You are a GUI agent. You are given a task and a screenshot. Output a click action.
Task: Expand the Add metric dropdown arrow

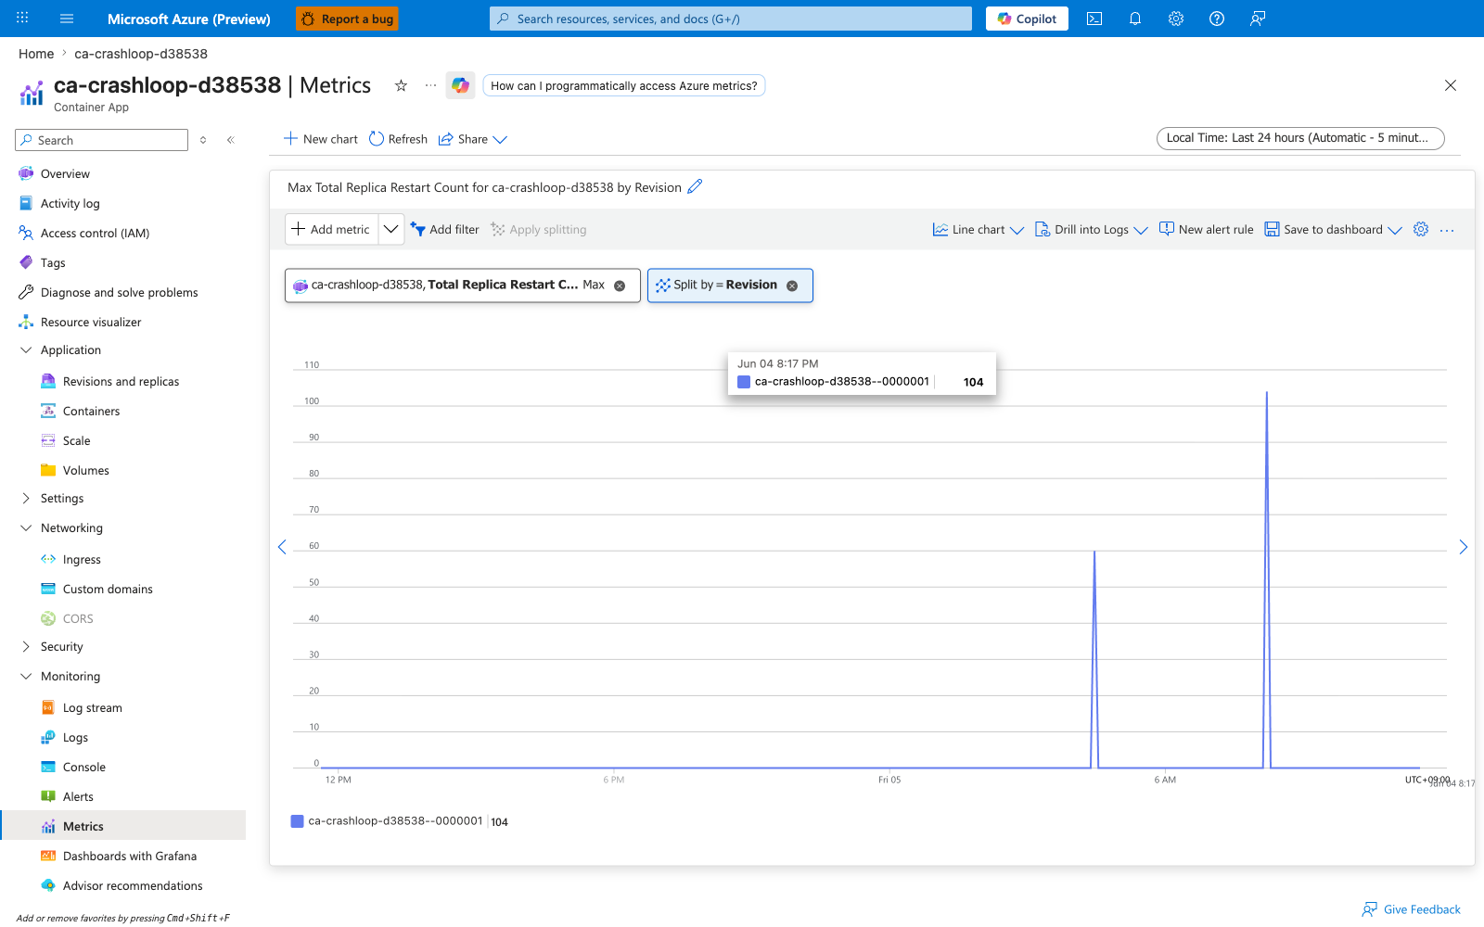(x=391, y=229)
